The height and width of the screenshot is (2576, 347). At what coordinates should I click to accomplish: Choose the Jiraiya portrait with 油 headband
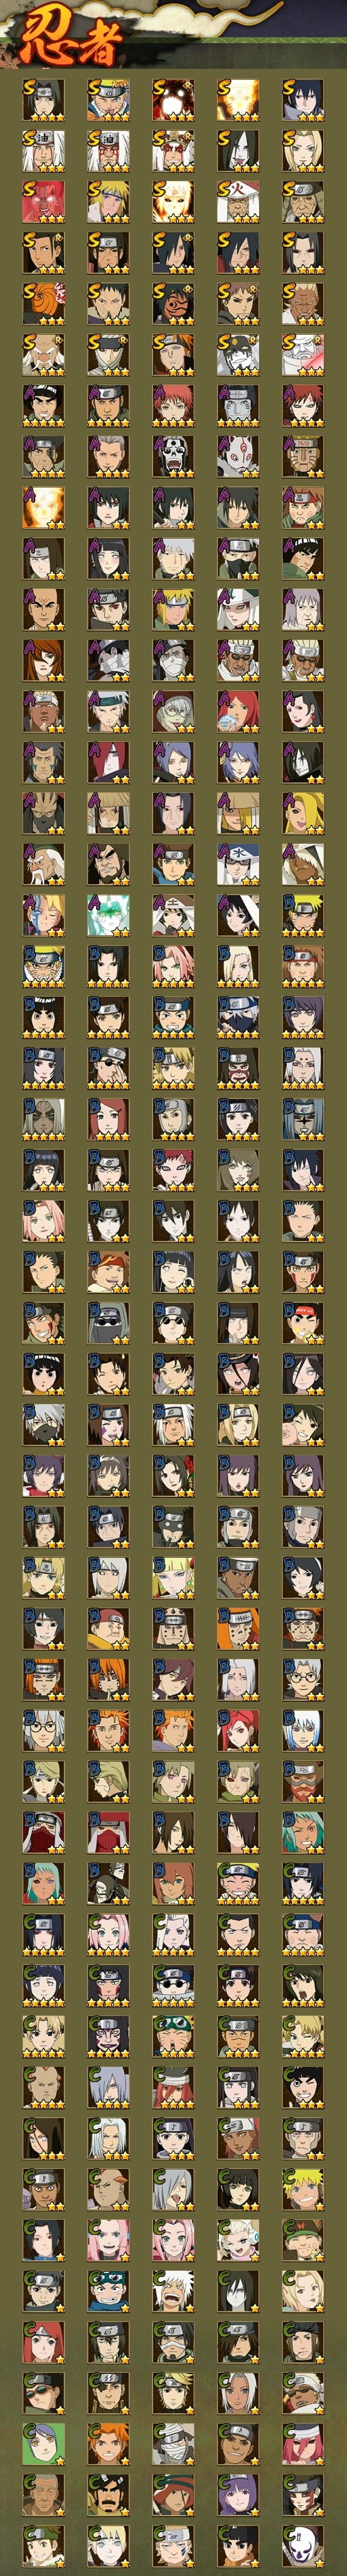[x=43, y=151]
